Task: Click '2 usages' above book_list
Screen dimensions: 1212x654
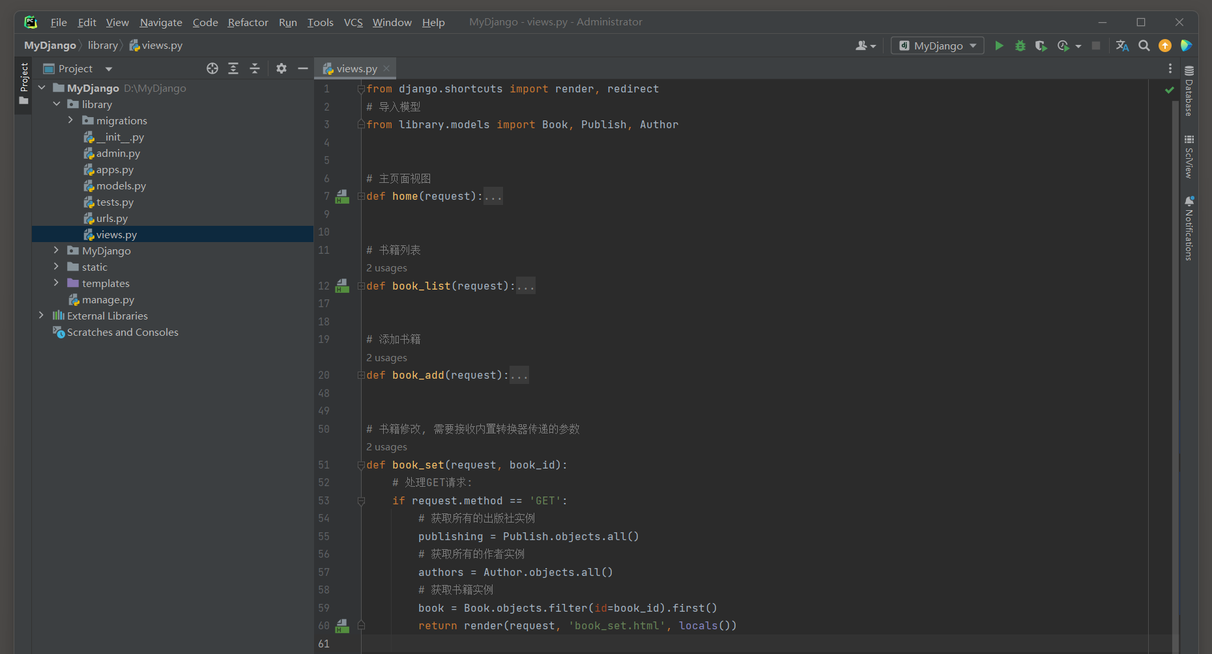Action: (x=386, y=268)
